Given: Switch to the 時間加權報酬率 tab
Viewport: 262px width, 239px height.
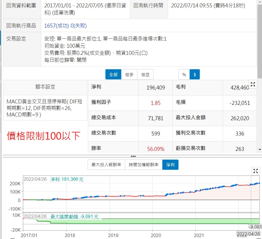Looking at the screenshot, I should (144, 165).
